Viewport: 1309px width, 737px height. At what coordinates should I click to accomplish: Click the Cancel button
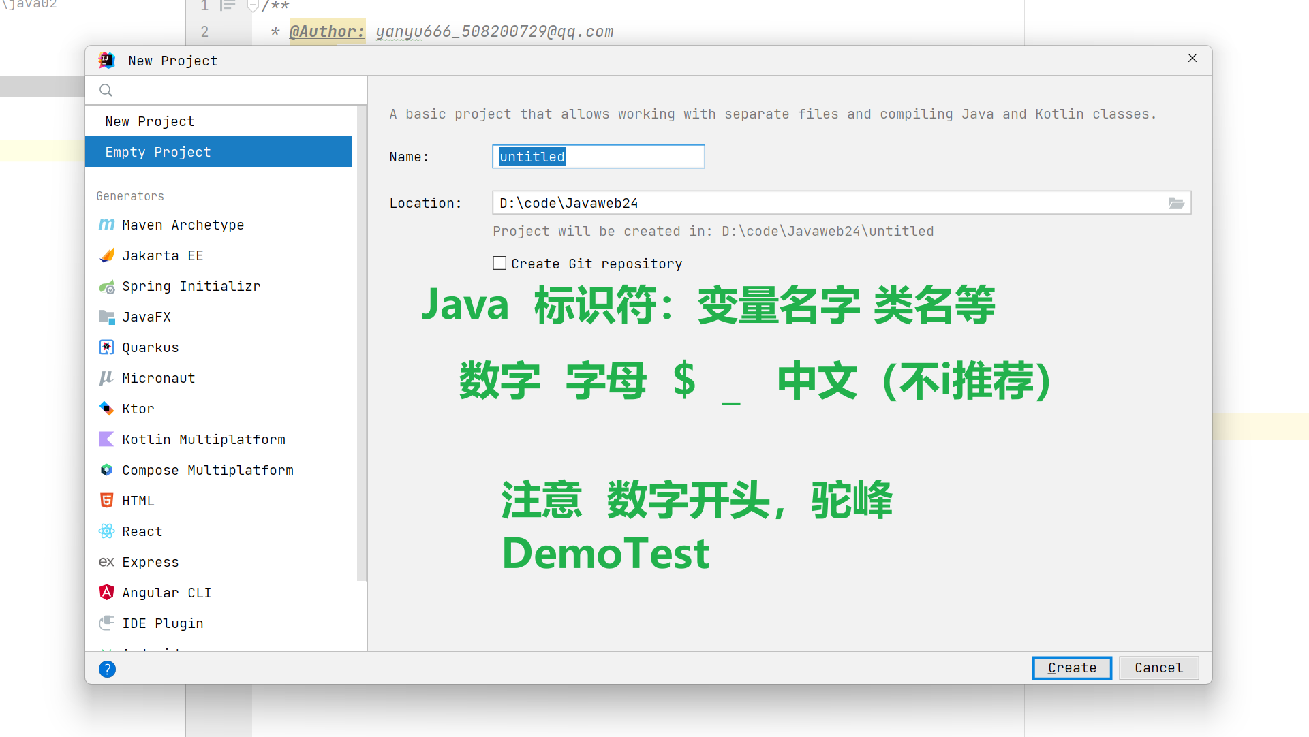pyautogui.click(x=1158, y=668)
